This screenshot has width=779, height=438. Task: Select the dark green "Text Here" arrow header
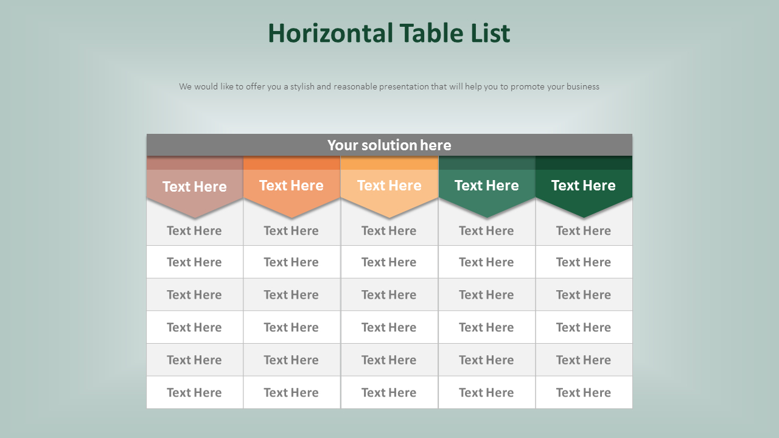point(584,186)
